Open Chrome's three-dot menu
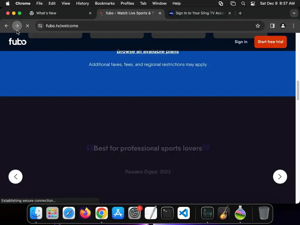The image size is (300, 225). pos(294,26)
